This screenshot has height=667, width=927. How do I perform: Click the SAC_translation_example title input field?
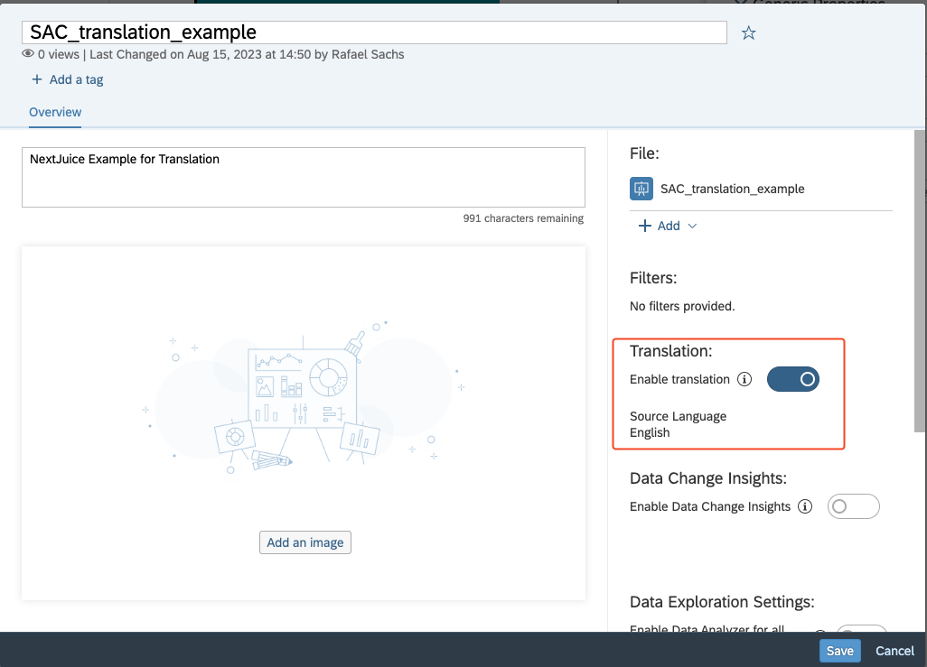374,32
